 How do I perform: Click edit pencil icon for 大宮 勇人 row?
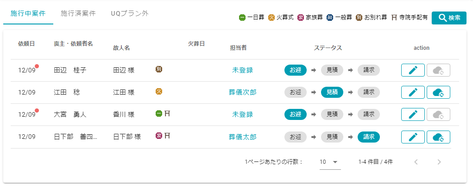pyautogui.click(x=412, y=114)
